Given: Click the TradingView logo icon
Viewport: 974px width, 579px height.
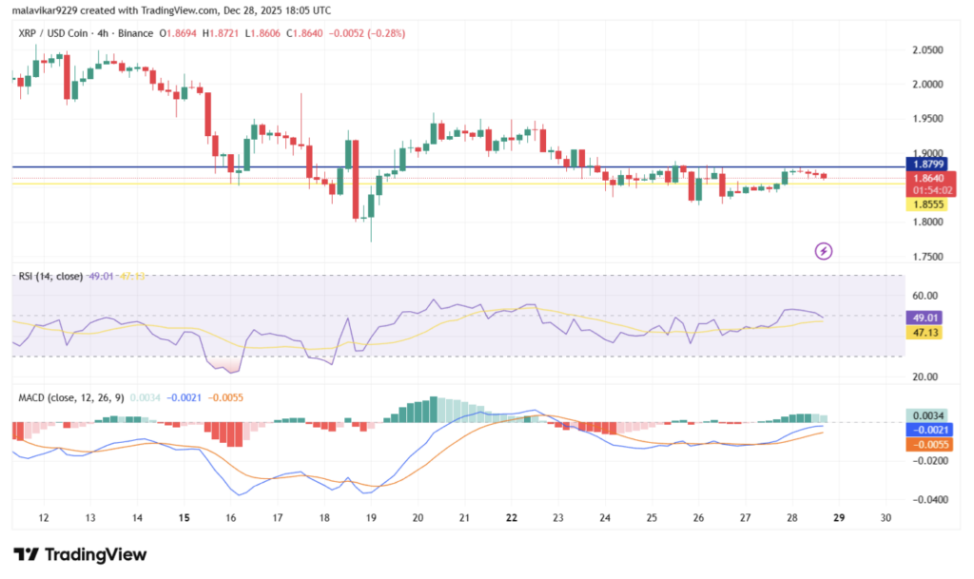Looking at the screenshot, I should (26, 554).
